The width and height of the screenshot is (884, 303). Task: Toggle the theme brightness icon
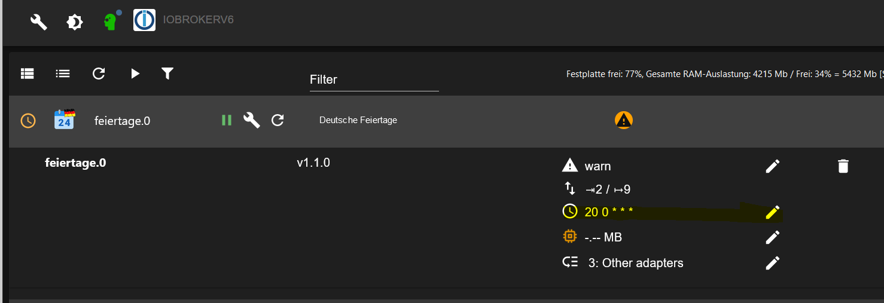(74, 23)
